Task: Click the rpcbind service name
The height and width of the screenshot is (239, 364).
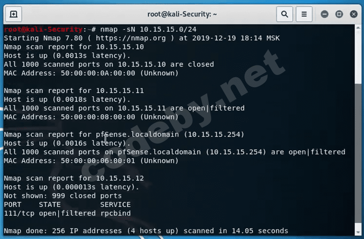Action: [x=115, y=213]
